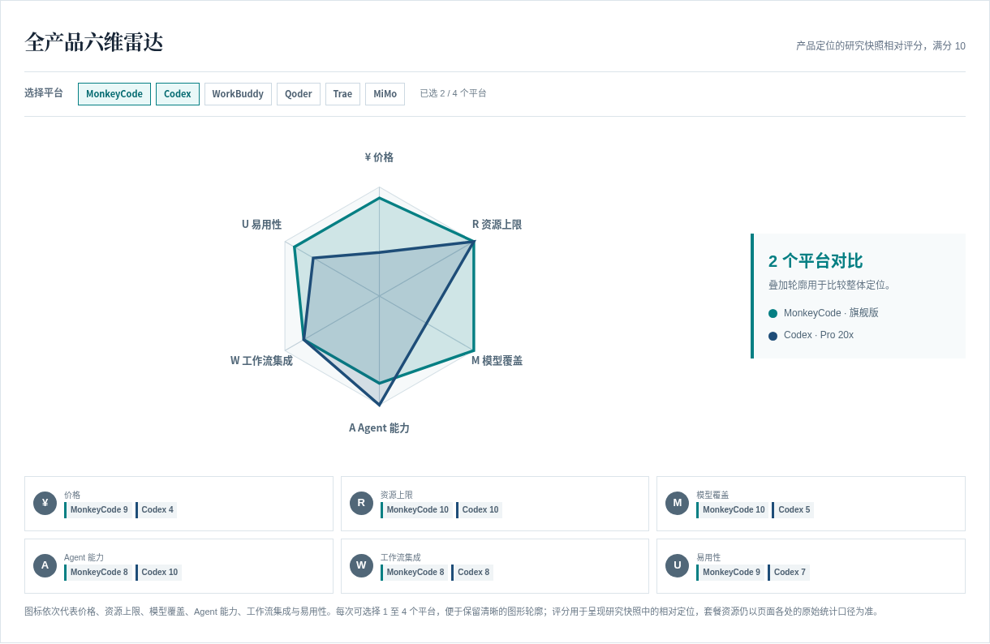The height and width of the screenshot is (644, 990).
Task: Click 'MonkeyCode 8' in the 工作流集成 card
Action: [x=415, y=573]
